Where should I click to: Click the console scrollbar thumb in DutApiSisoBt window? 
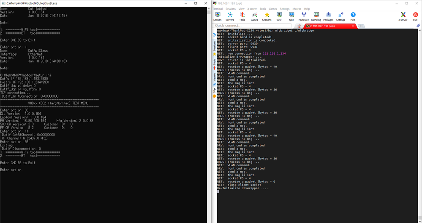209,12
